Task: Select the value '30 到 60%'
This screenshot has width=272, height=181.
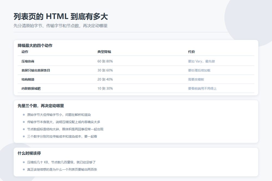Action: click(105, 70)
